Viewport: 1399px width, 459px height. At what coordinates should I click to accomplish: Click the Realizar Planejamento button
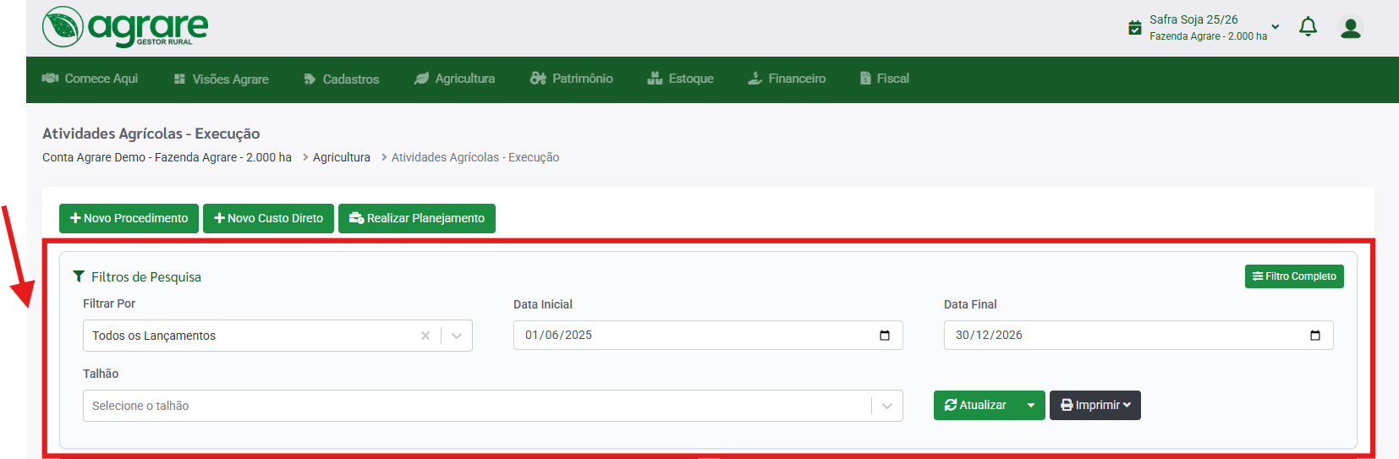click(x=417, y=218)
